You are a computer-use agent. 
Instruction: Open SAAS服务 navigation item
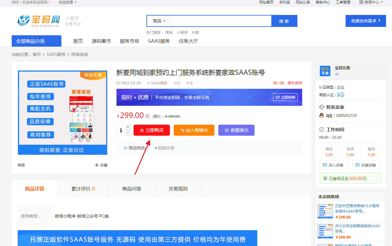tap(159, 41)
